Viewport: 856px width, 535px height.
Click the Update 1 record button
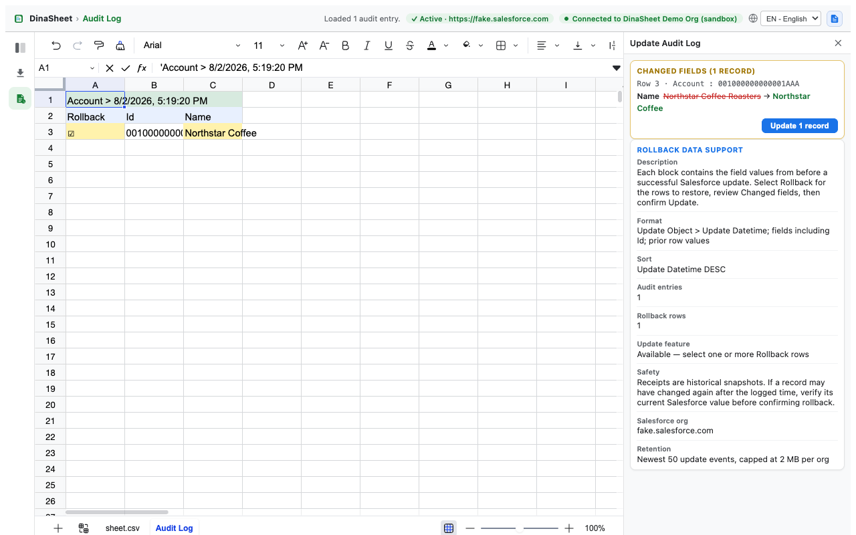[799, 126]
